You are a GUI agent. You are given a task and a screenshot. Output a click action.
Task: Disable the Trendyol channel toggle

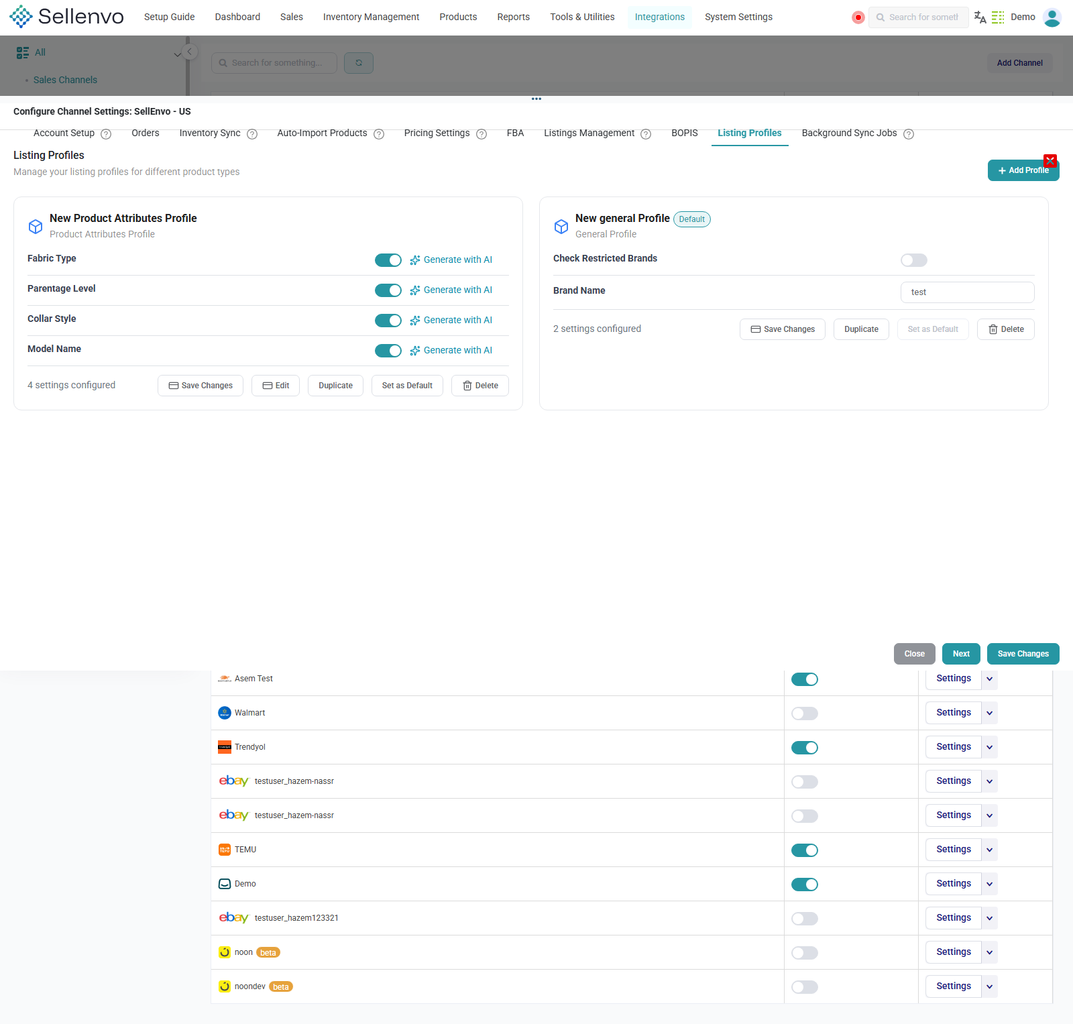(805, 748)
